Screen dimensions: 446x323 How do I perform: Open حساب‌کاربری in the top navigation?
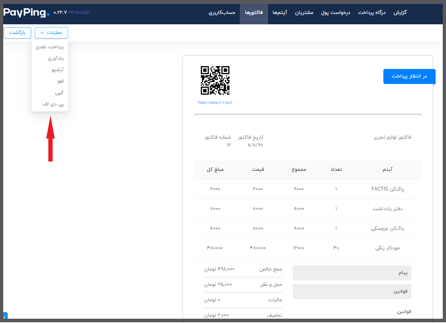click(x=222, y=13)
